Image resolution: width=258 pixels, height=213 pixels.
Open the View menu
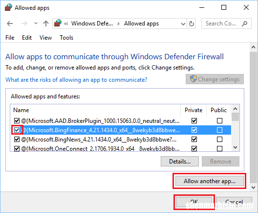(x=45, y=38)
